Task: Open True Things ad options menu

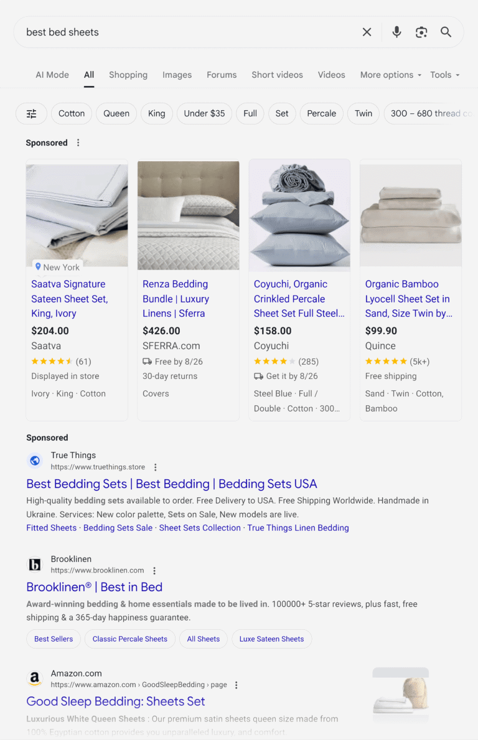Action: (156, 467)
